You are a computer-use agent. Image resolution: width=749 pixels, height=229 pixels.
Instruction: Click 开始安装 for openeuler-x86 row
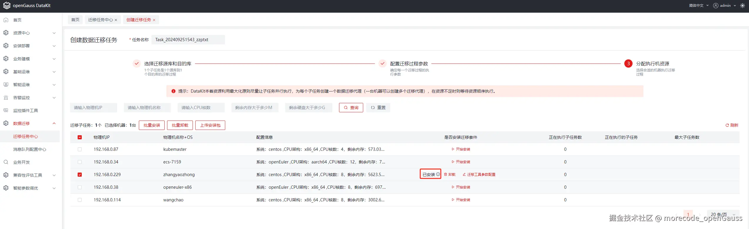click(461, 187)
